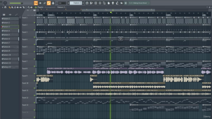
Task: Toggle the magnet snap icon in playlist toolbar
Action: 5,7
